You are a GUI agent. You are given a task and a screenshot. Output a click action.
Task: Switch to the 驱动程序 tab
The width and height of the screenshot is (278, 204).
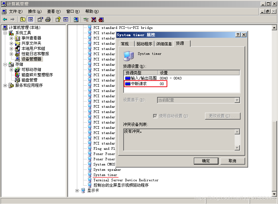(x=144, y=44)
